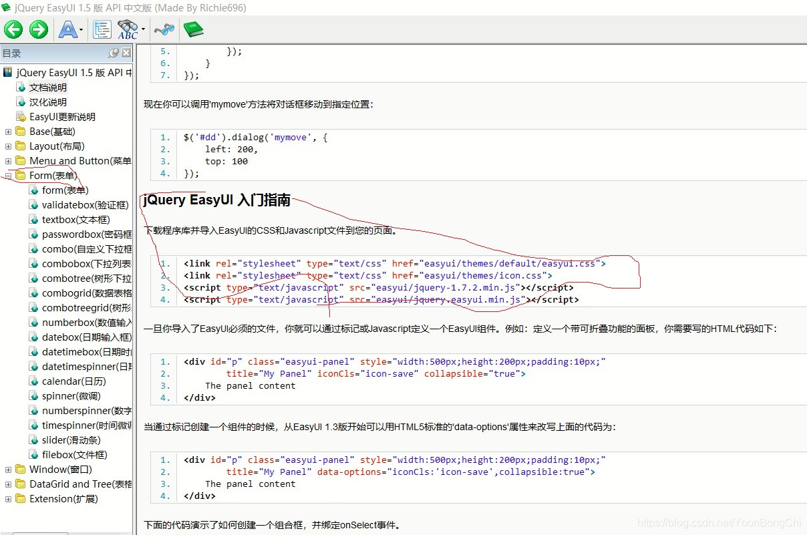The width and height of the screenshot is (807, 535).
Task: Click the code line with jquery.easyui.min.js
Action: [381, 300]
